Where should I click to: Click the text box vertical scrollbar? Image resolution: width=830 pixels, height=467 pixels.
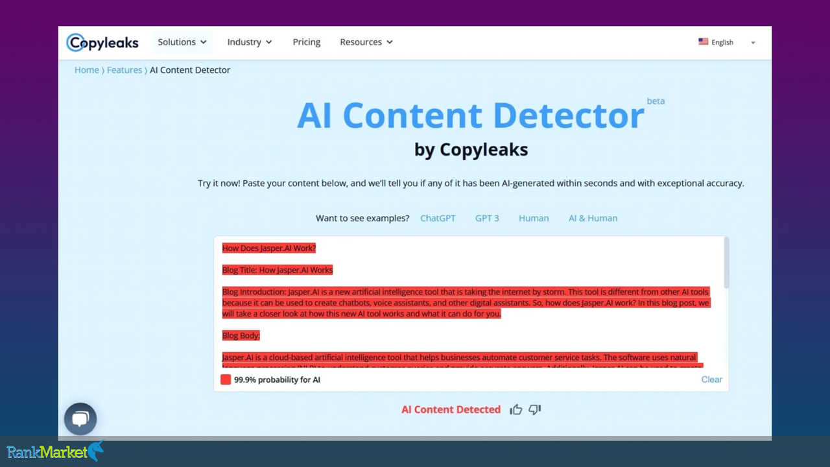(726, 263)
